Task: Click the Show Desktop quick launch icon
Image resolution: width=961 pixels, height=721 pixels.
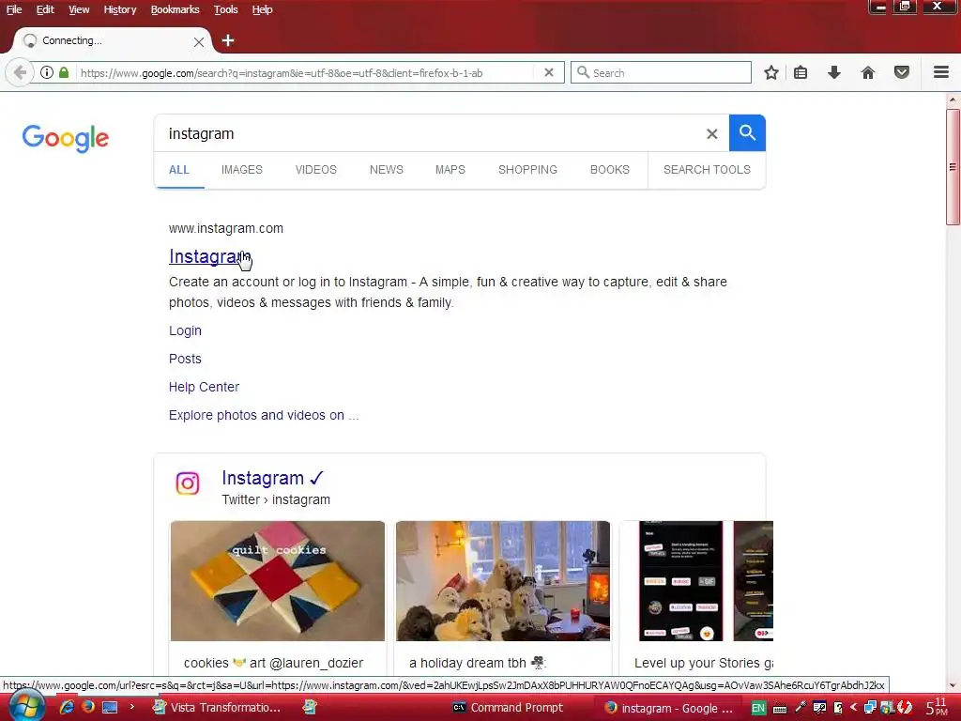Action: coord(110,707)
